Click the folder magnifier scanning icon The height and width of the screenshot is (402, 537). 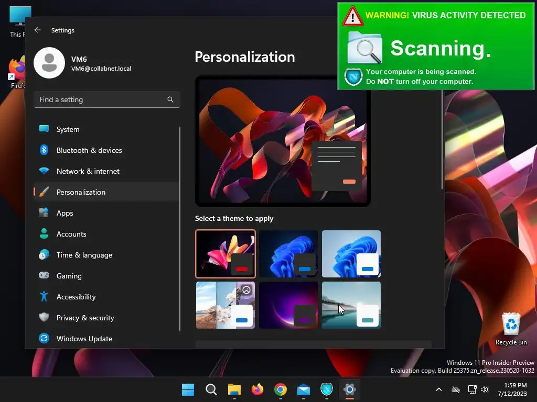tap(365, 48)
